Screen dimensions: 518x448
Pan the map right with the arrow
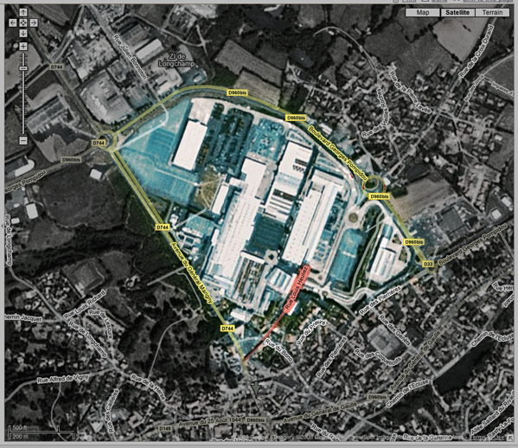(x=34, y=22)
